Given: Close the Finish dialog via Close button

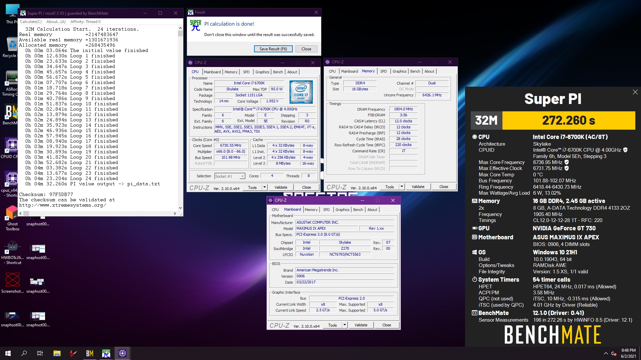Looking at the screenshot, I should [x=306, y=49].
